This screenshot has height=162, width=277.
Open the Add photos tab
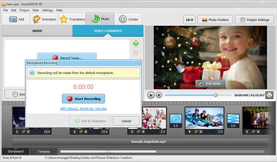click(x=16, y=19)
